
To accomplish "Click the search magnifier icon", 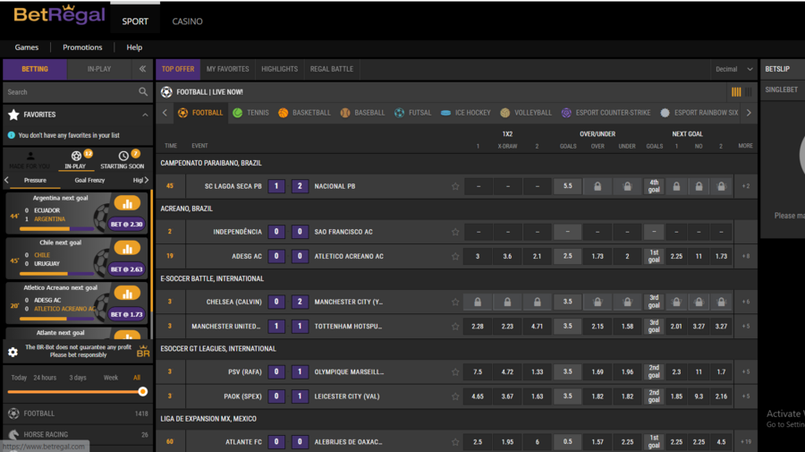I will pyautogui.click(x=143, y=92).
